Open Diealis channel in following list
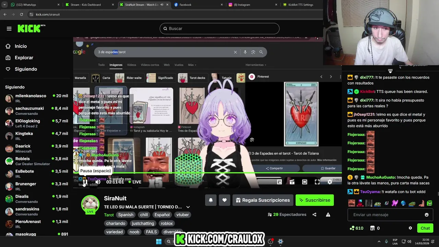The image size is (439, 247). coord(36,199)
